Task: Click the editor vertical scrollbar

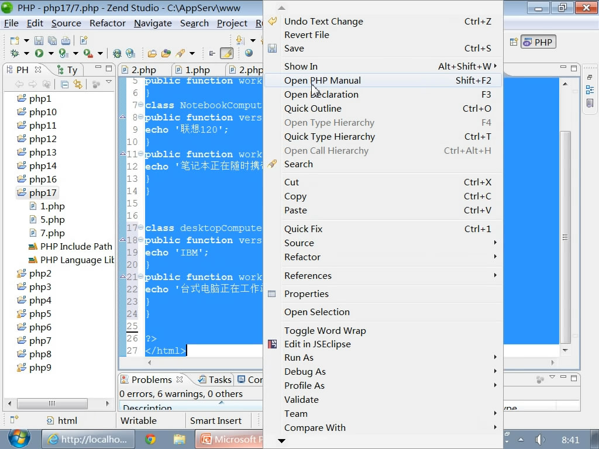Action: (x=566, y=237)
